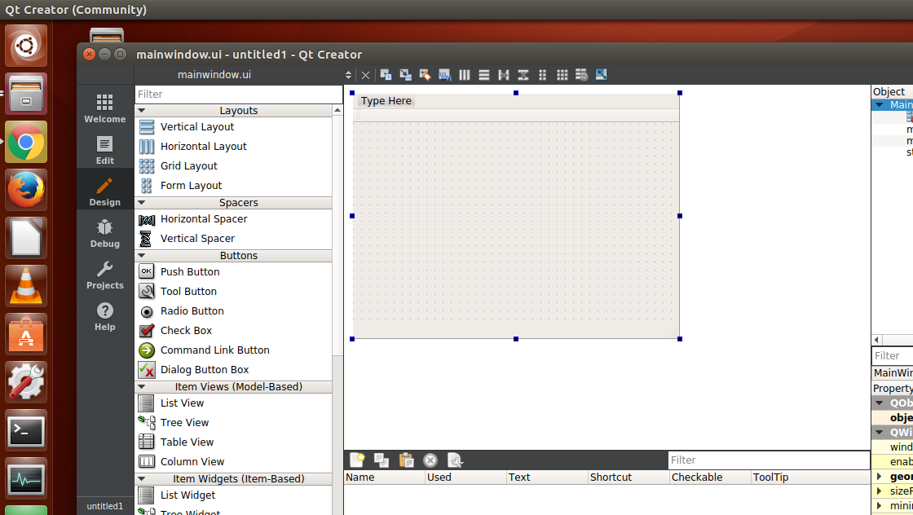Collapse Item Views (Model-Based) category
Image resolution: width=913 pixels, height=515 pixels.
142,386
